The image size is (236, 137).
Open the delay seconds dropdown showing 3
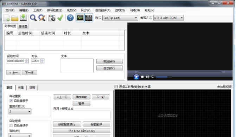20,135
